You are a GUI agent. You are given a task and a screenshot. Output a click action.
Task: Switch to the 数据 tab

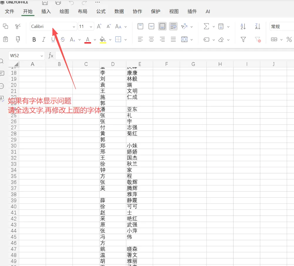pos(119,11)
